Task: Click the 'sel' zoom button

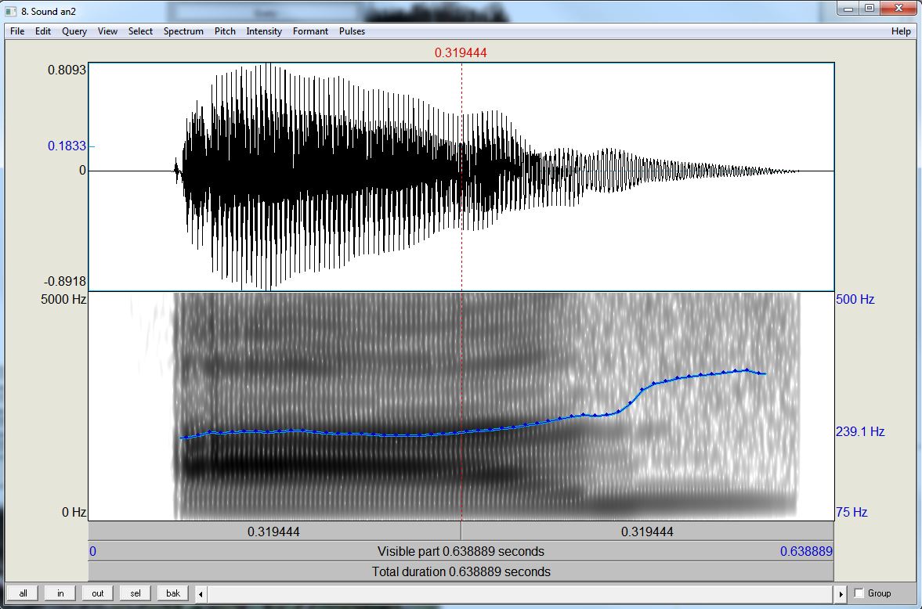Action: coord(136,593)
